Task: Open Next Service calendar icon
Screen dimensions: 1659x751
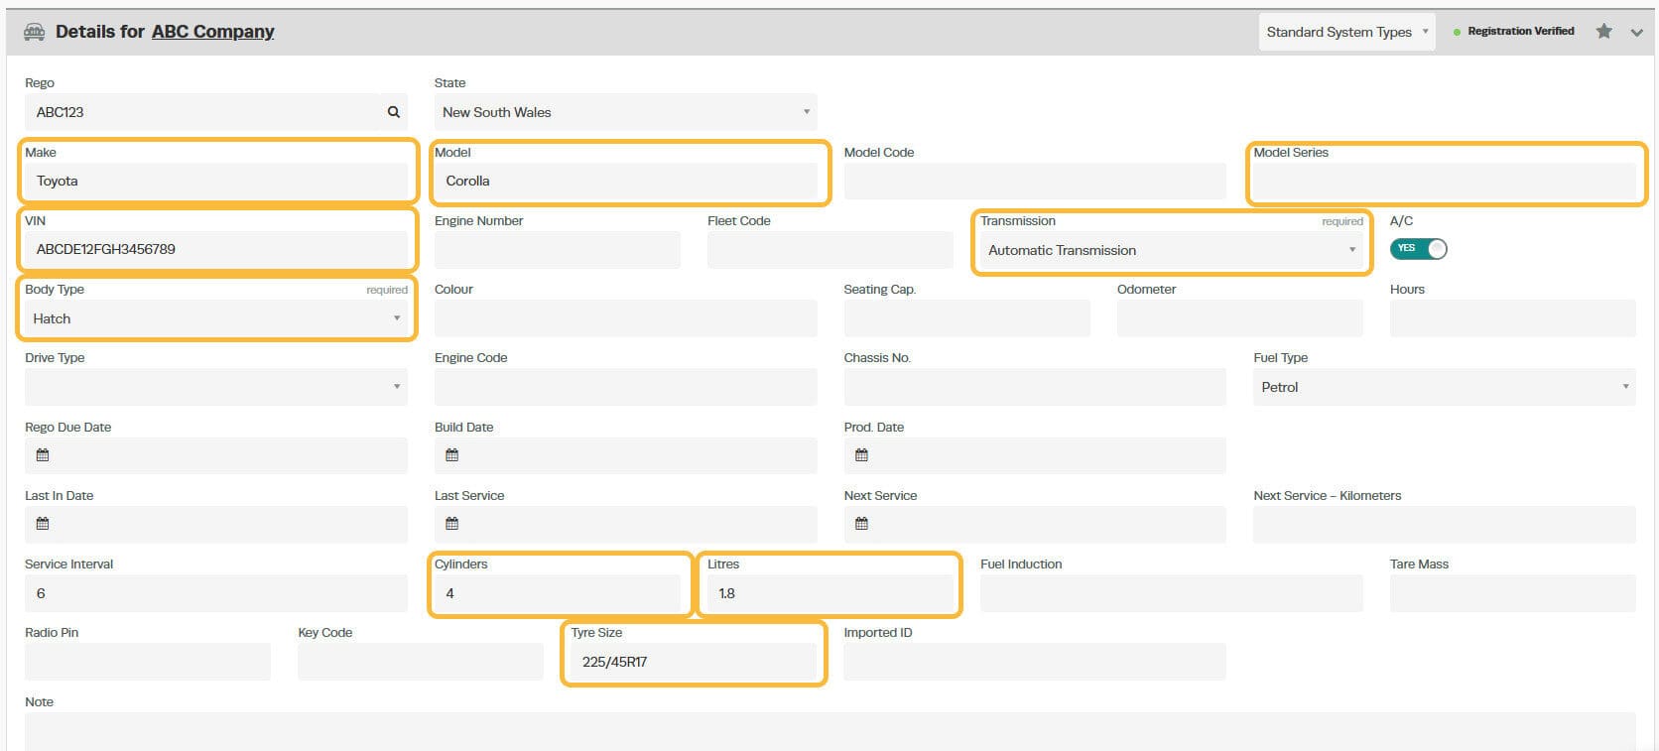Action: coord(861,524)
